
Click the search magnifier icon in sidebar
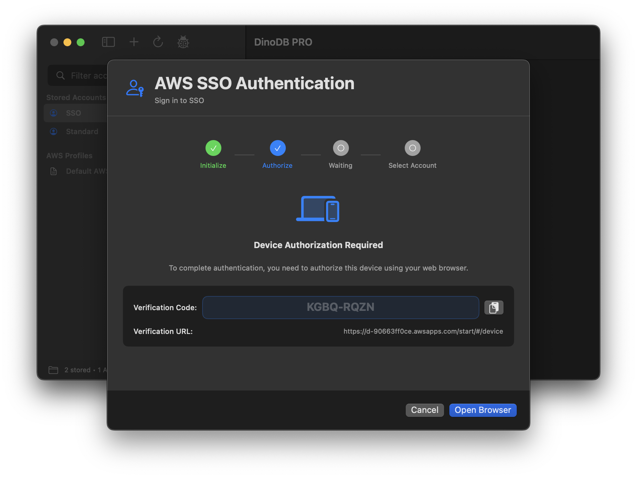tap(60, 76)
